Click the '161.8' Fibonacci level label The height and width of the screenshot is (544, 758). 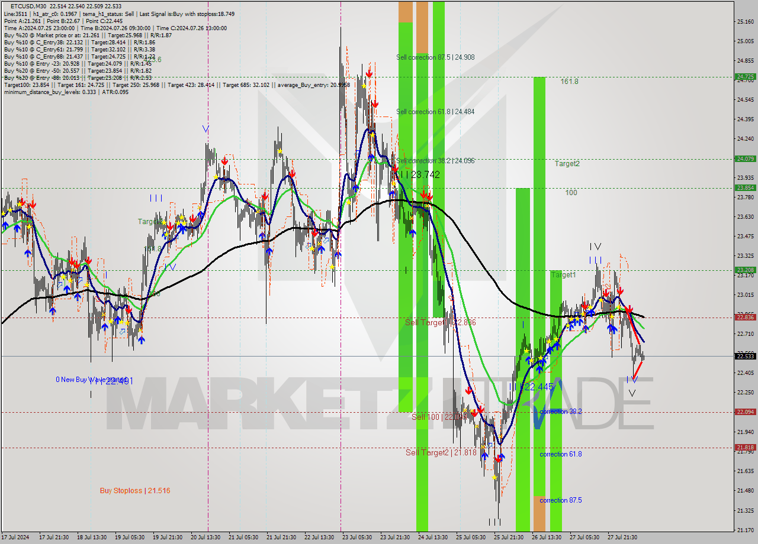coord(570,82)
